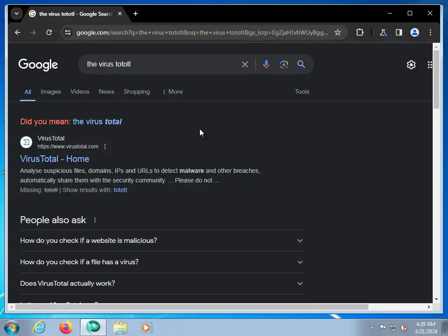Click the VirusTotal site favicon
Screen dimensions: 448x336
[26, 142]
